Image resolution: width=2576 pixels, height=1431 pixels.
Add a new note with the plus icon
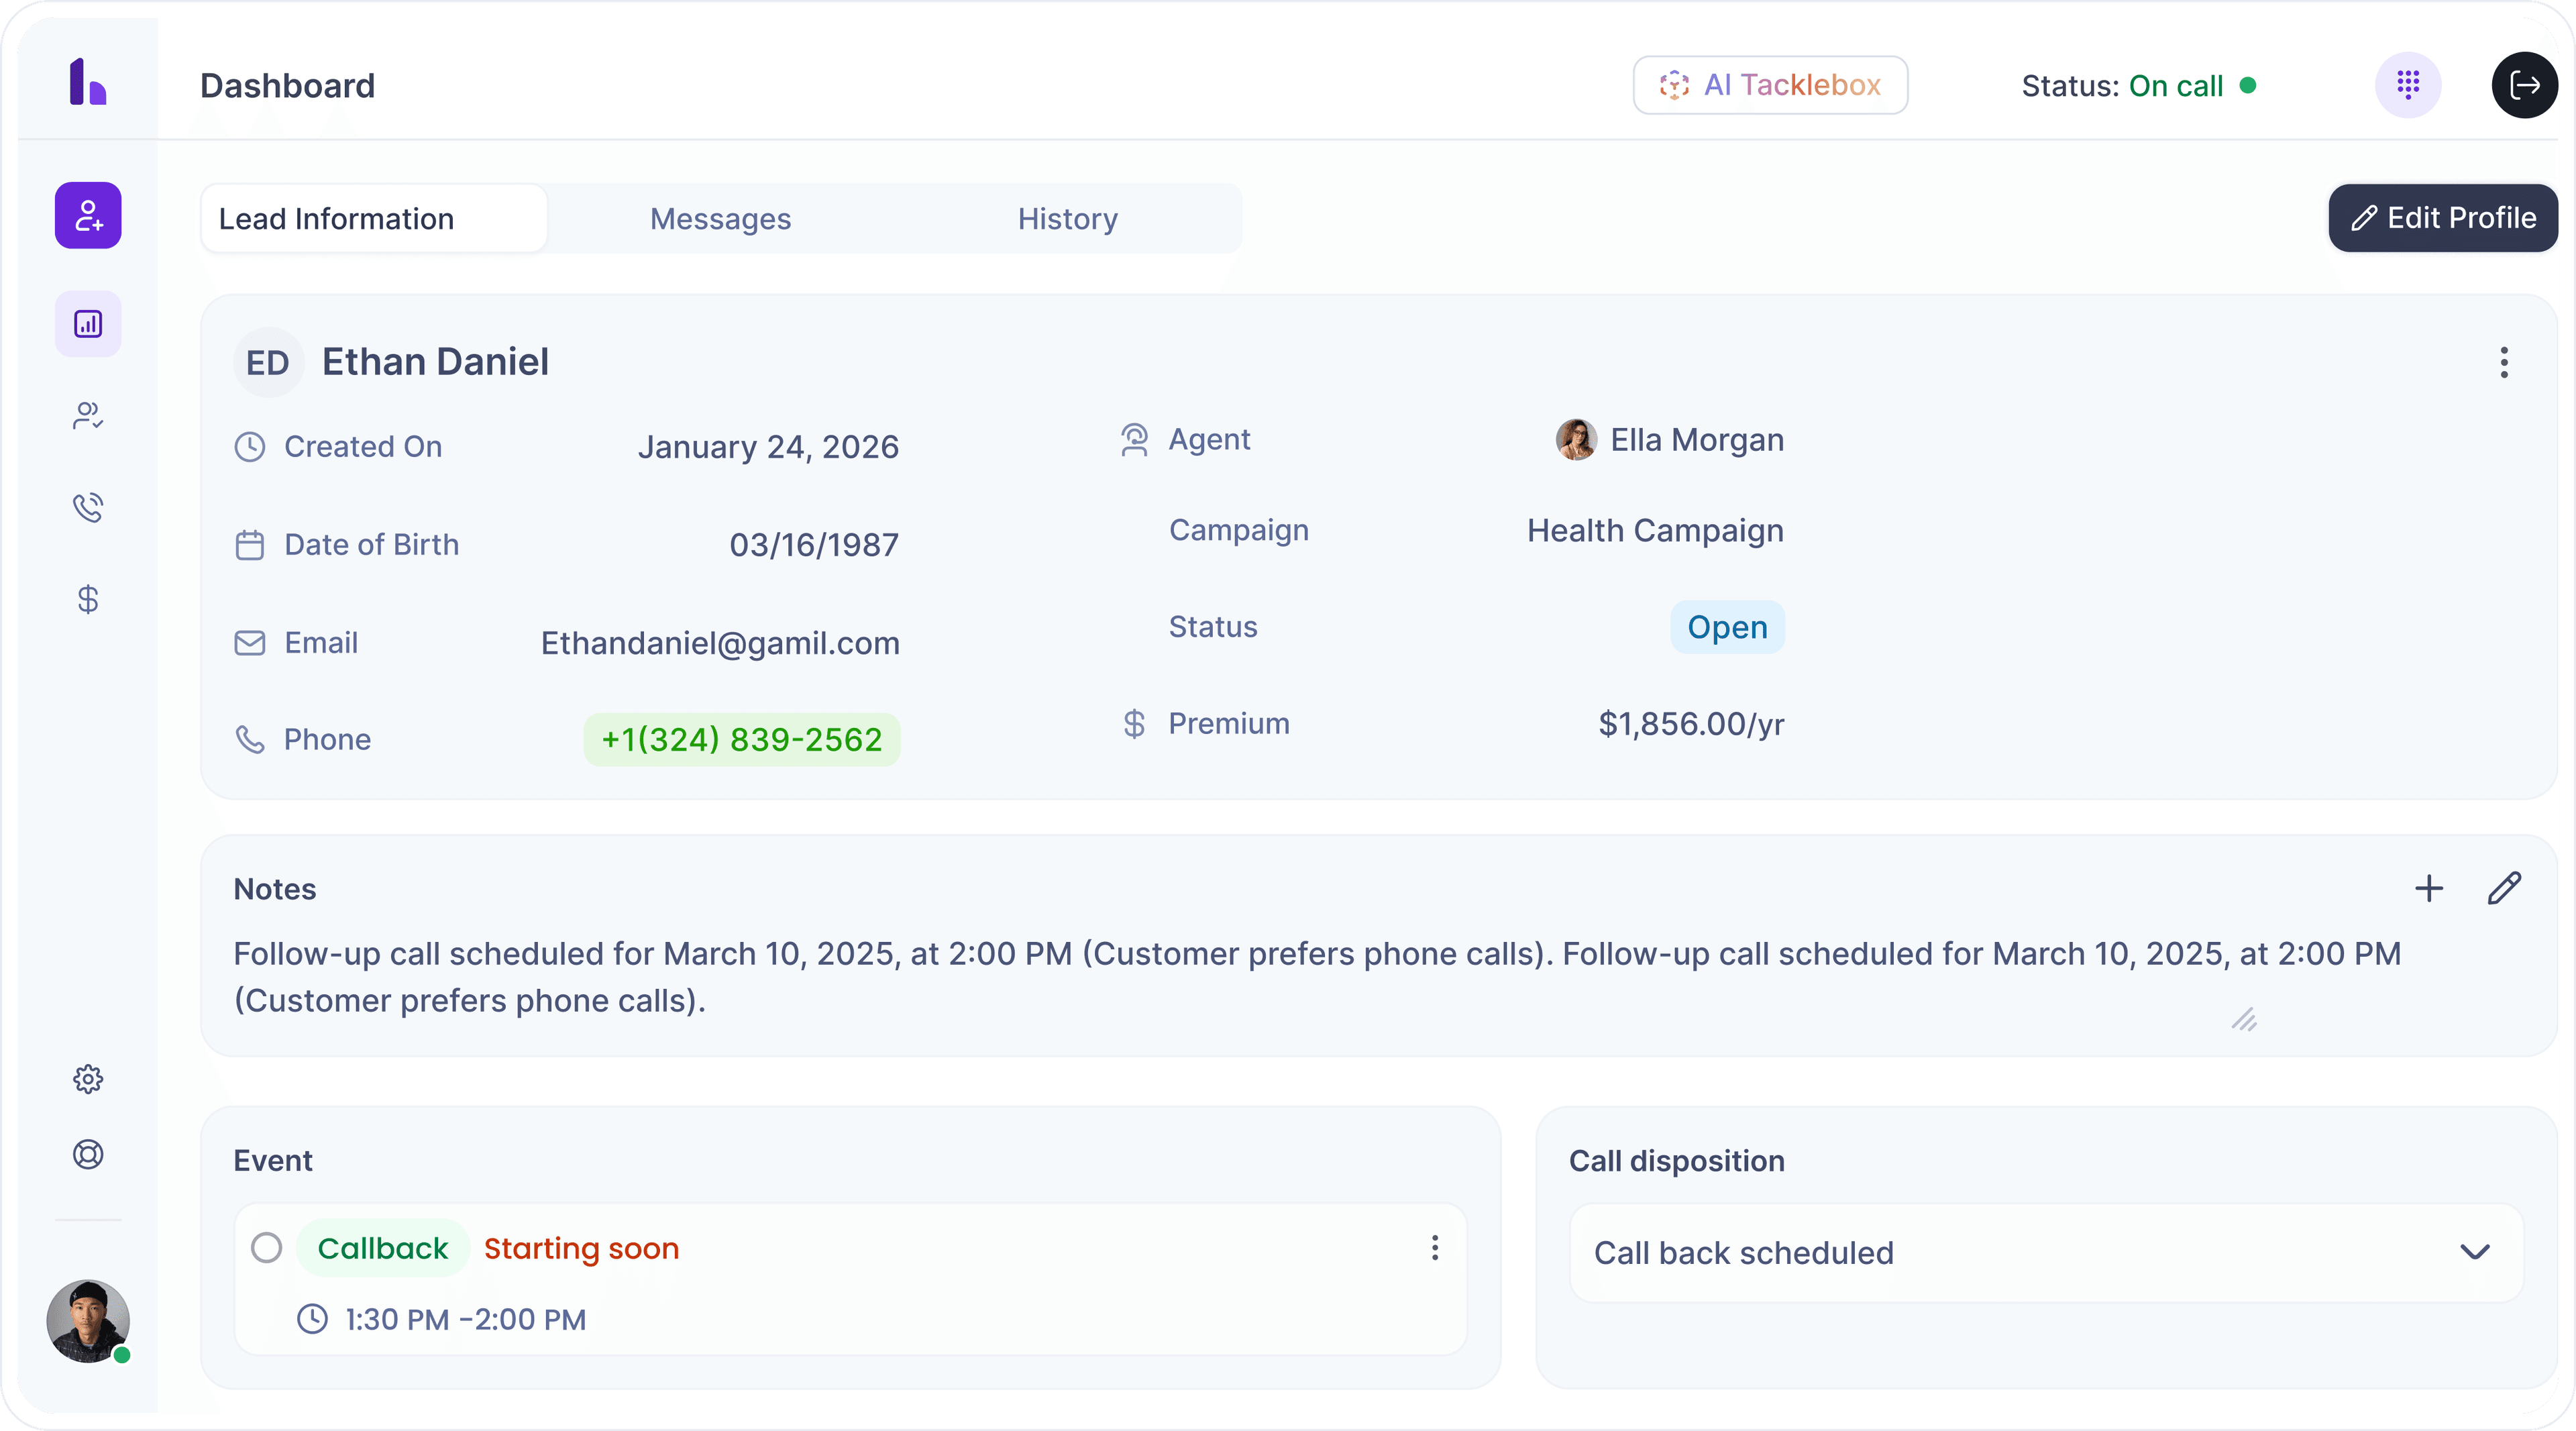2429,888
